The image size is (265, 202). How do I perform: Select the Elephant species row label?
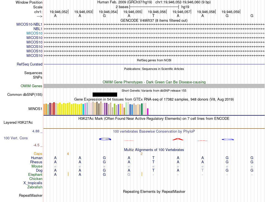(35, 174)
